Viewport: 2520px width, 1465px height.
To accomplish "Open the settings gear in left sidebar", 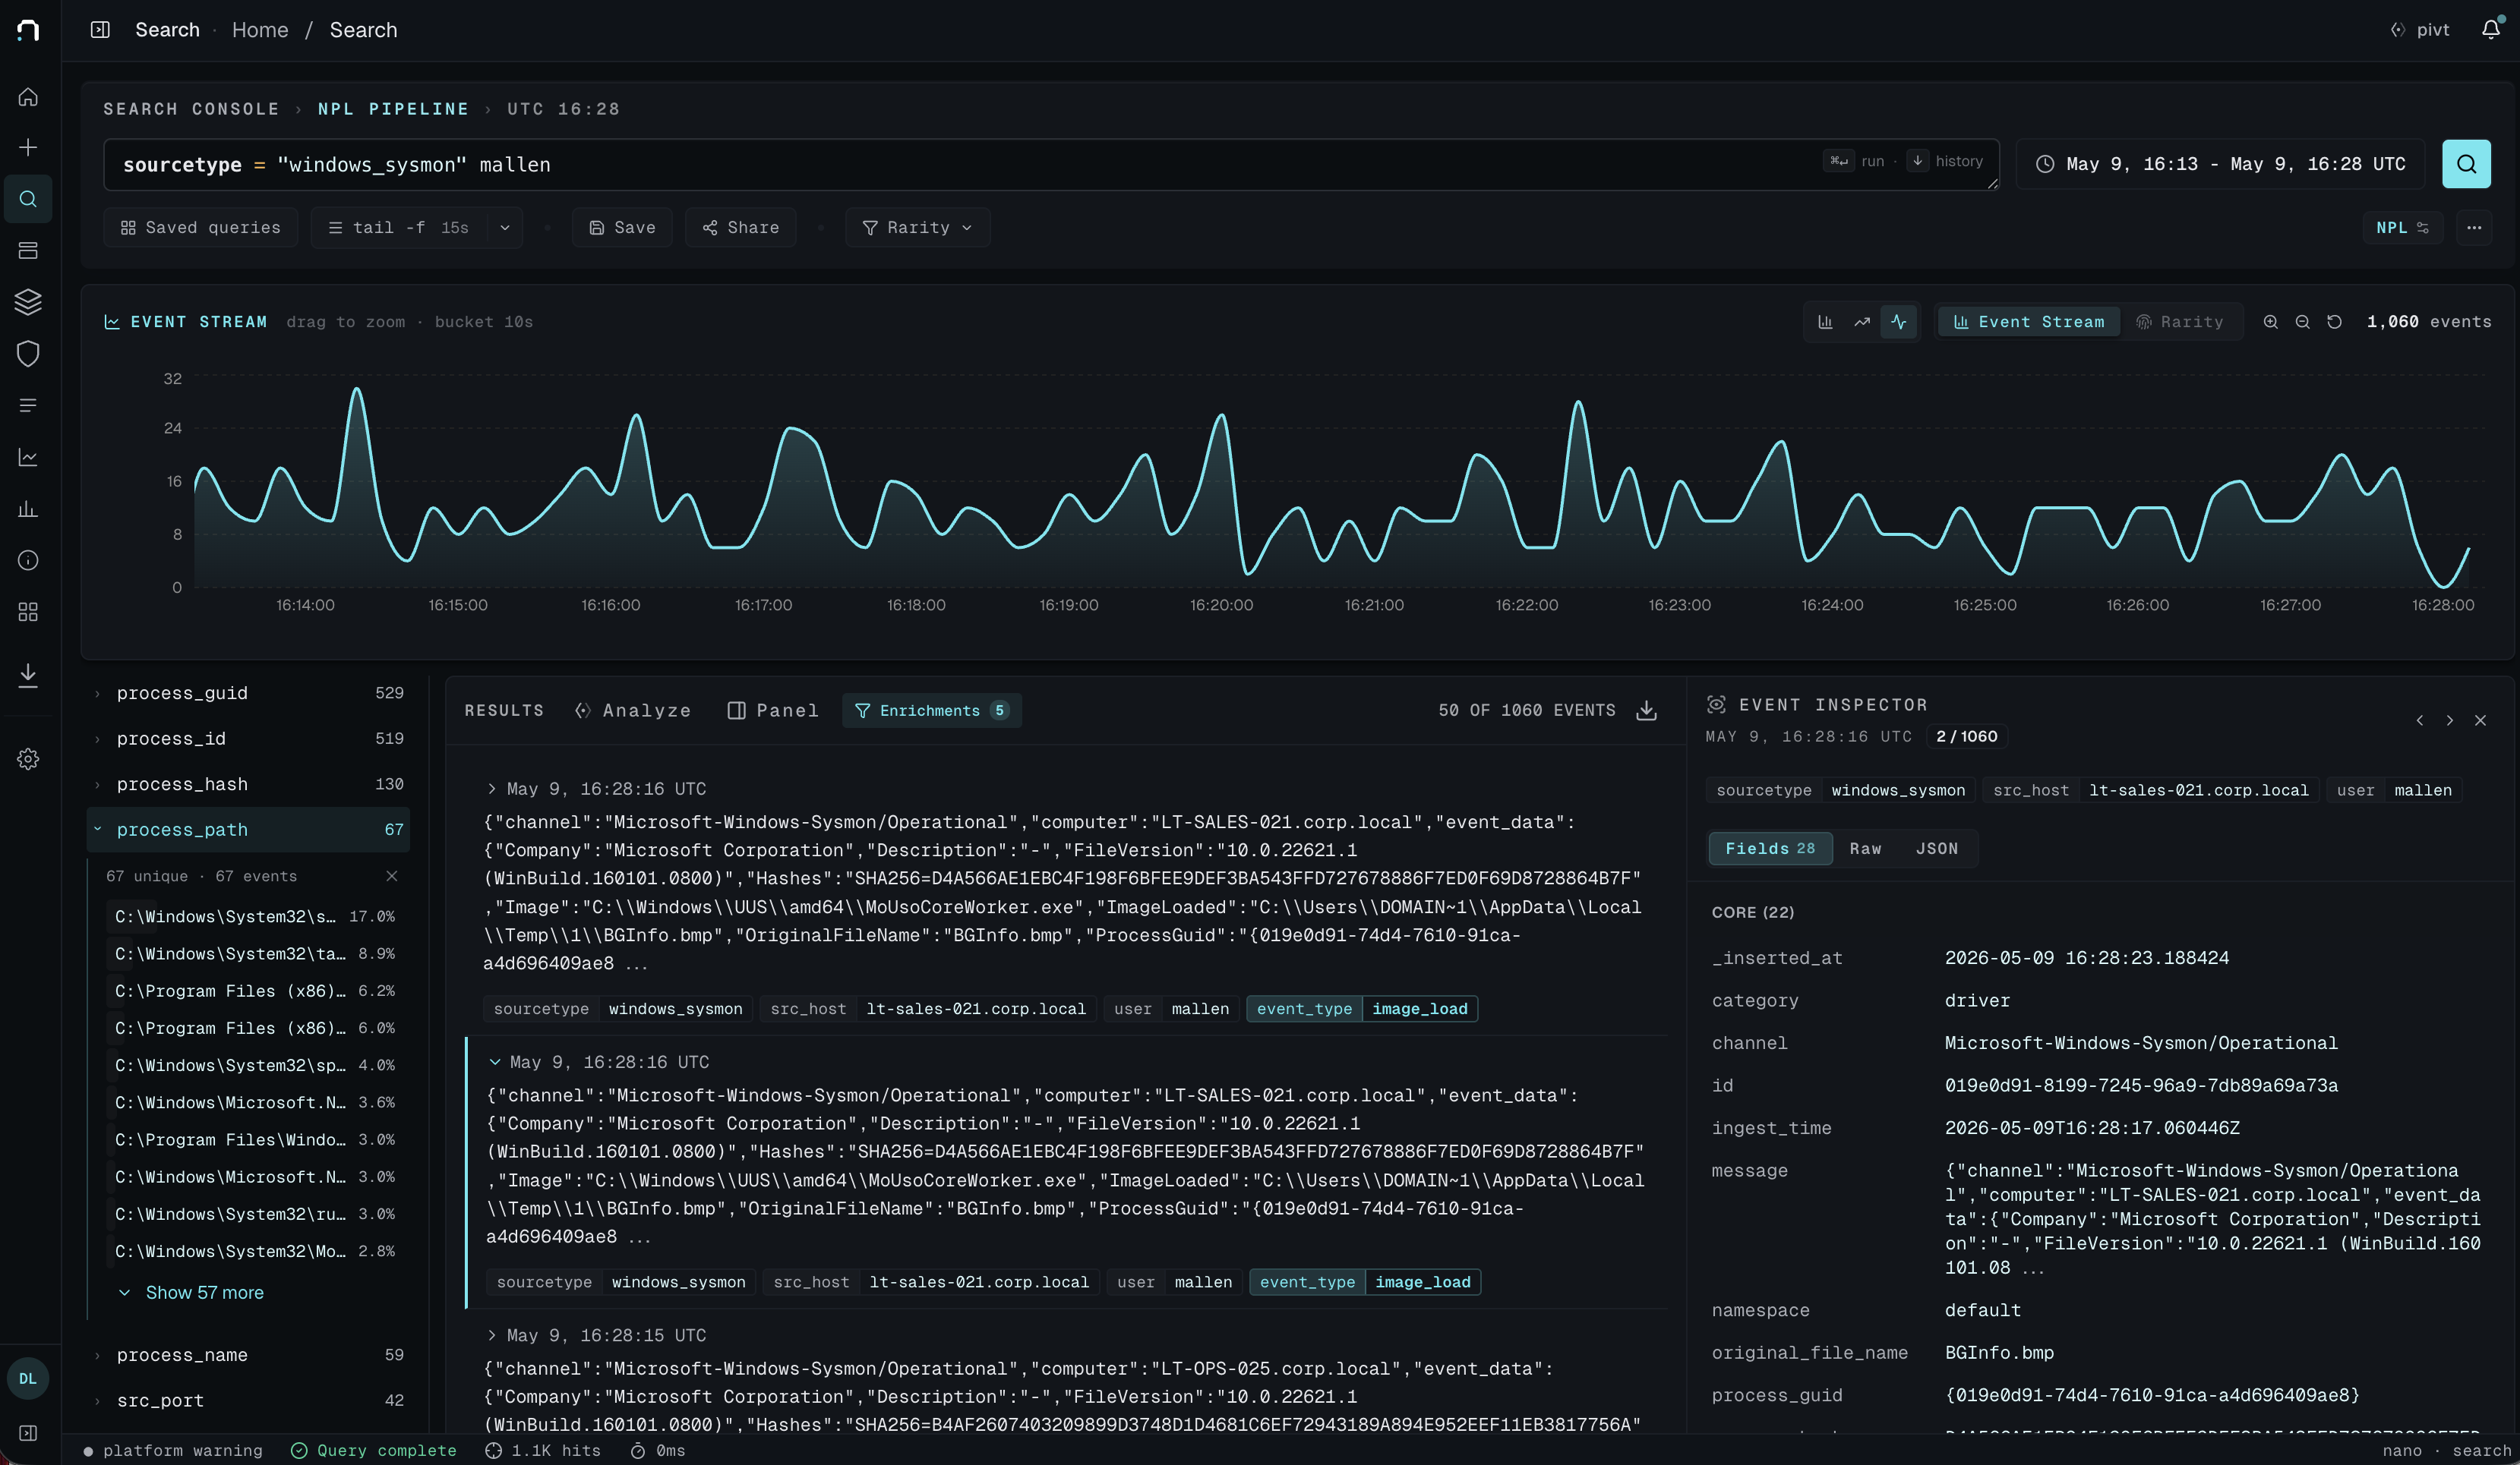I will (x=28, y=760).
